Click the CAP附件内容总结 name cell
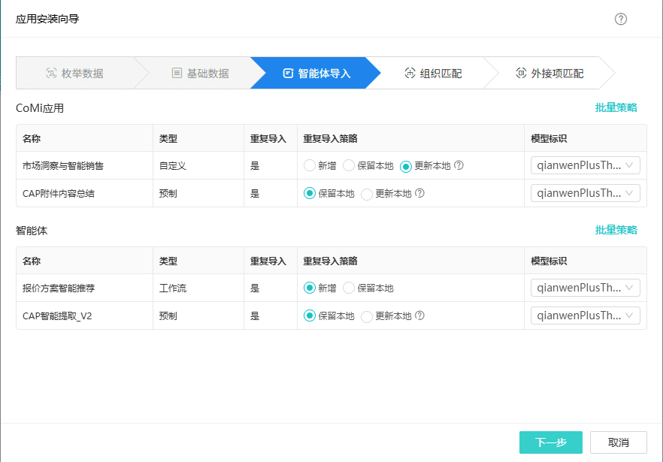The width and height of the screenshot is (663, 462). (x=84, y=193)
